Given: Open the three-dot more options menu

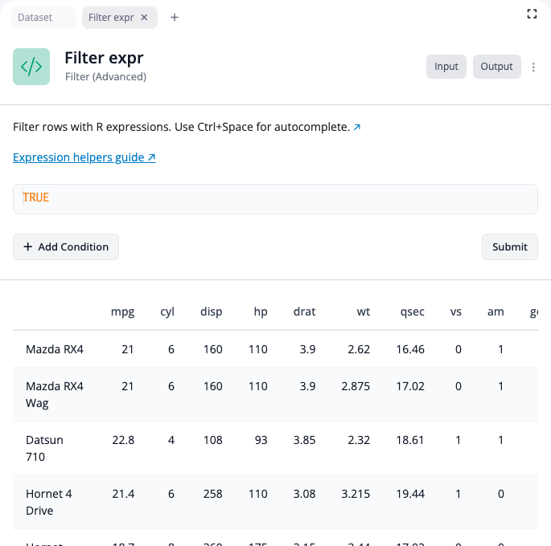Looking at the screenshot, I should coord(534,67).
